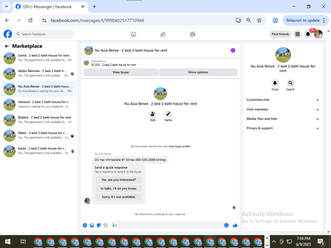
Task: Open the emoji picker in message box
Action: tap(226, 226)
